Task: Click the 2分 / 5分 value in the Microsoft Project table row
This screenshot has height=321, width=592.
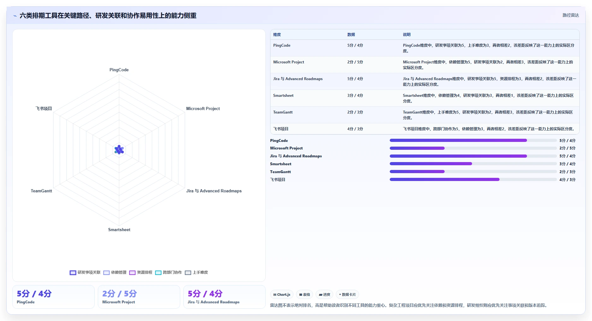Action: click(355, 62)
